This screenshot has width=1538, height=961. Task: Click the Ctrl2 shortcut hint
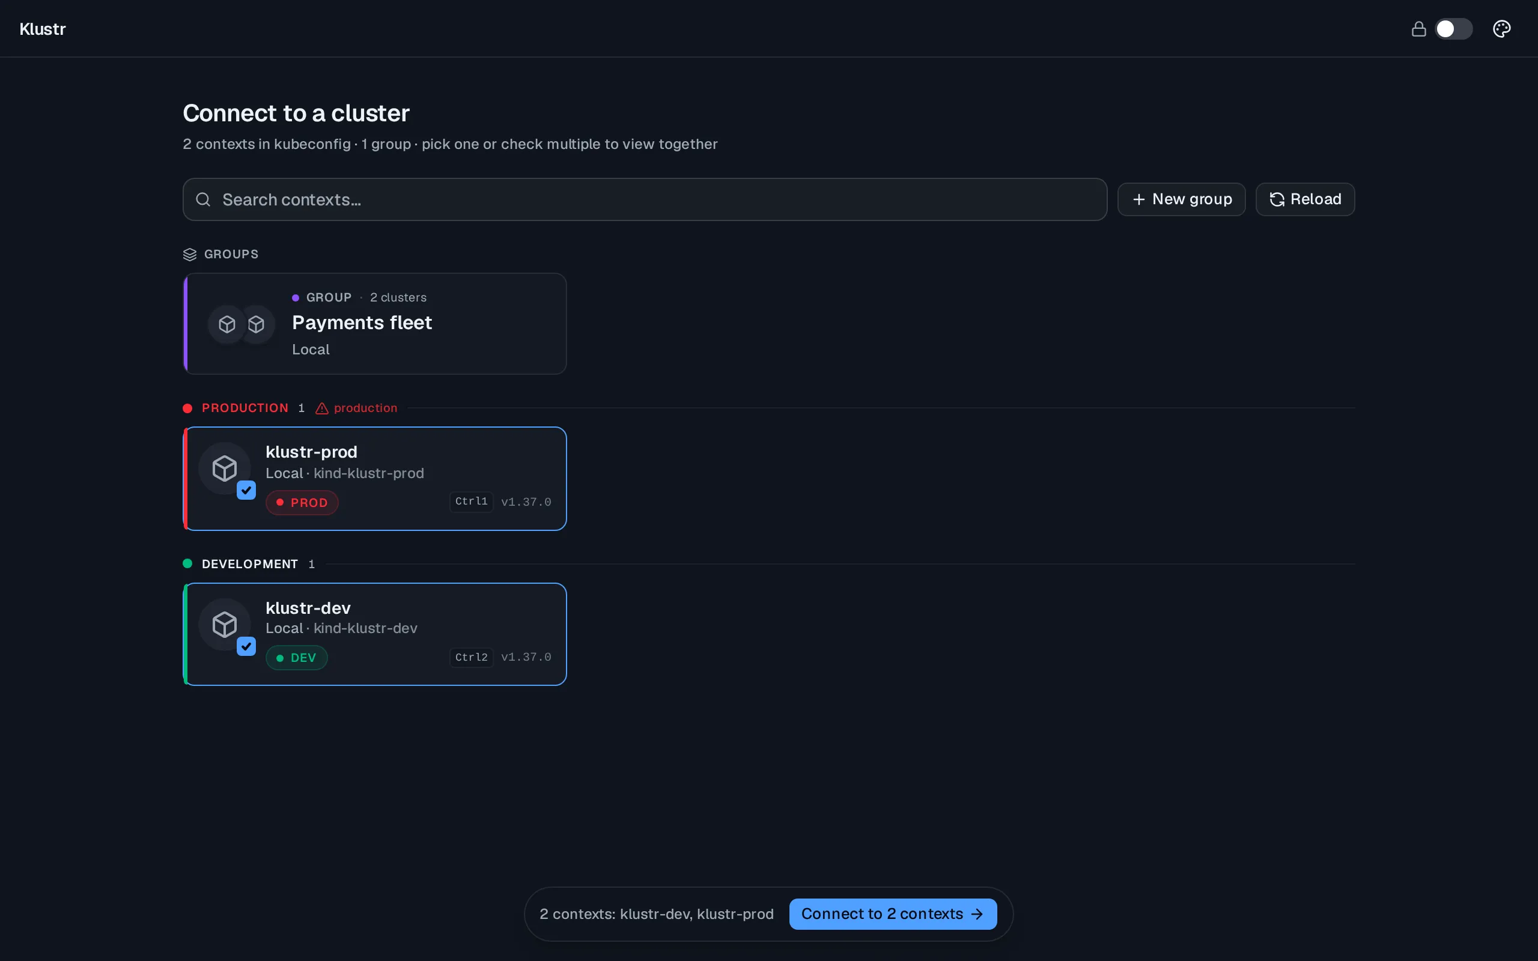tap(471, 656)
